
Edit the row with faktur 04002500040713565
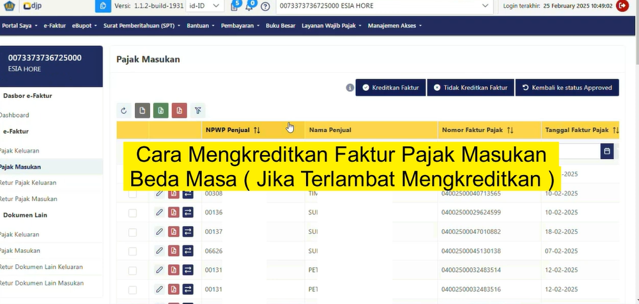[x=159, y=193]
